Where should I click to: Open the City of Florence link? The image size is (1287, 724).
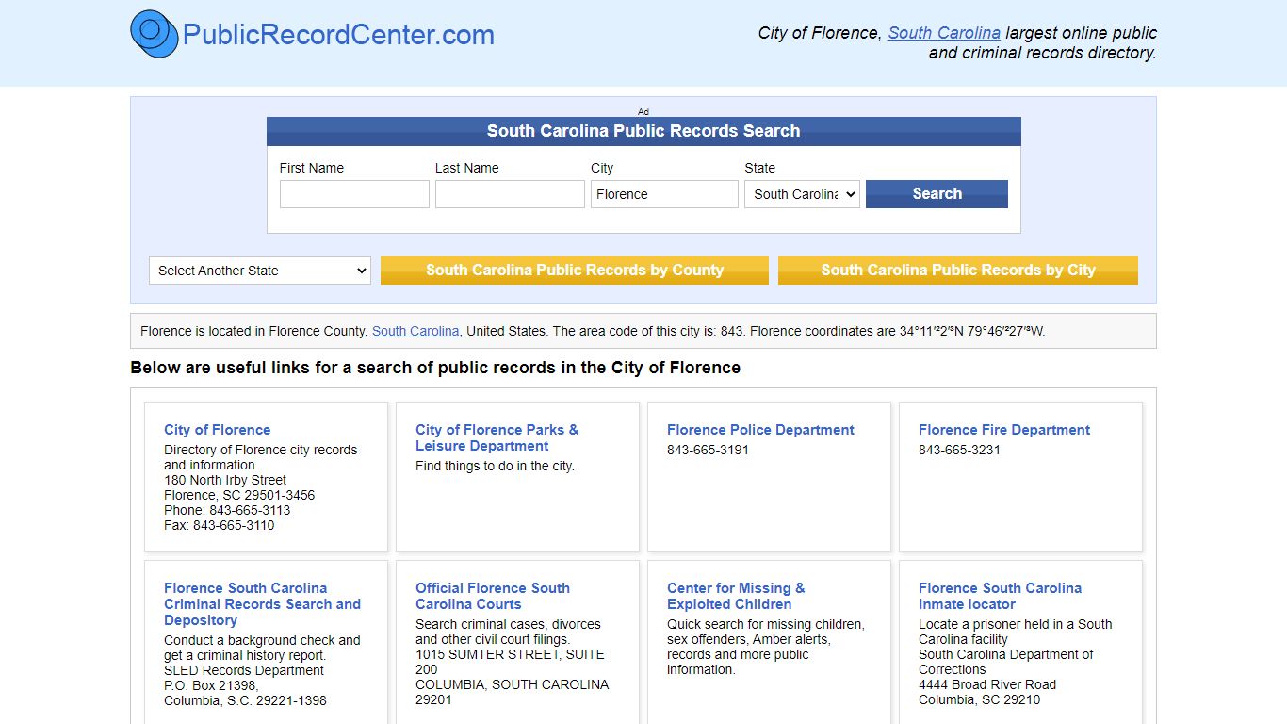coord(217,430)
